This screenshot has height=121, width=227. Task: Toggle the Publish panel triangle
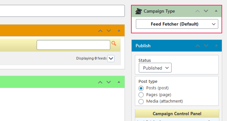pos(216,46)
